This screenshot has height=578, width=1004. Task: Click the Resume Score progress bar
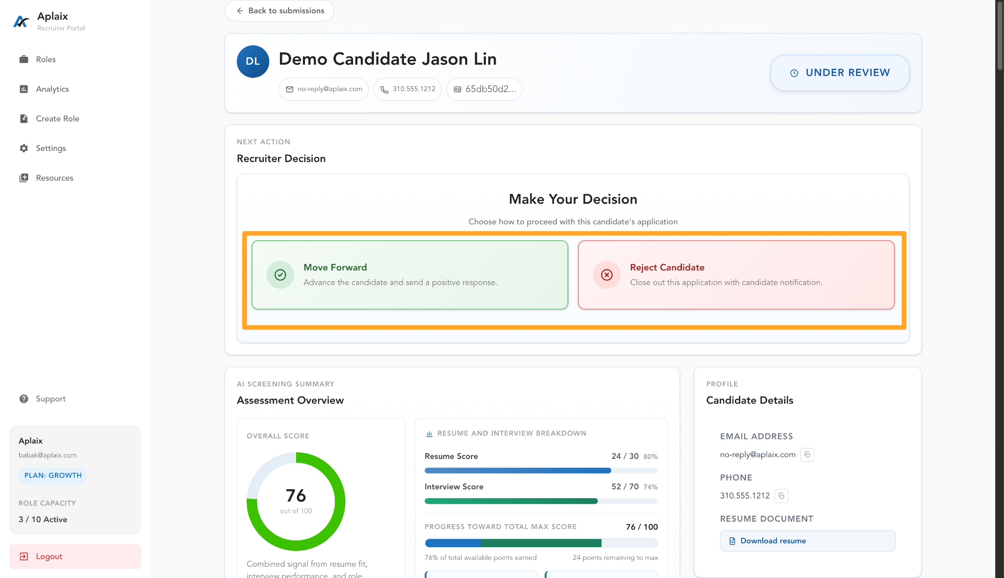pyautogui.click(x=541, y=471)
